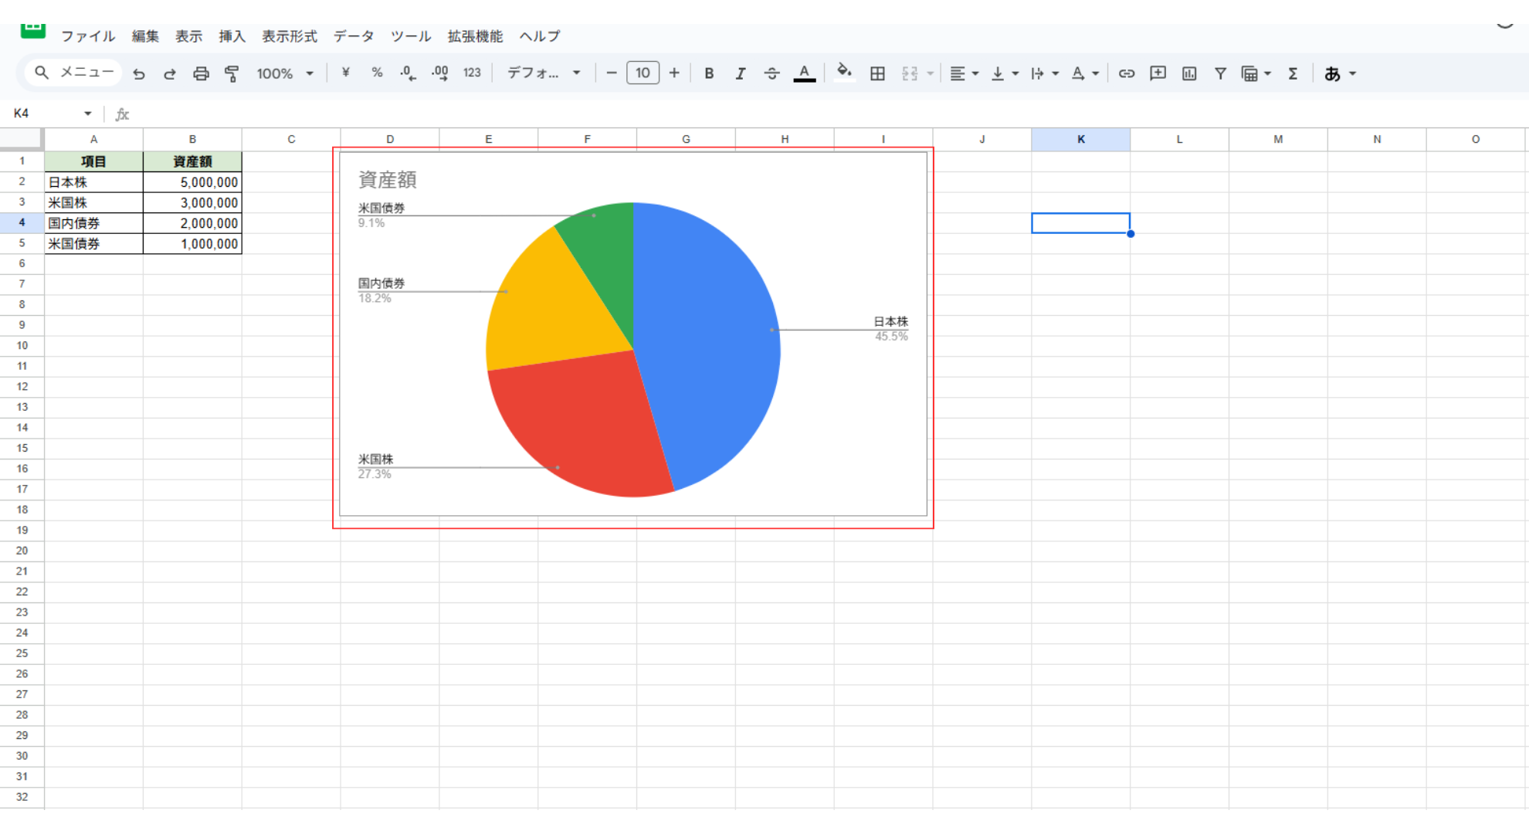Select column A header
Image resolution: width=1529 pixels, height=834 pixels.
click(93, 139)
